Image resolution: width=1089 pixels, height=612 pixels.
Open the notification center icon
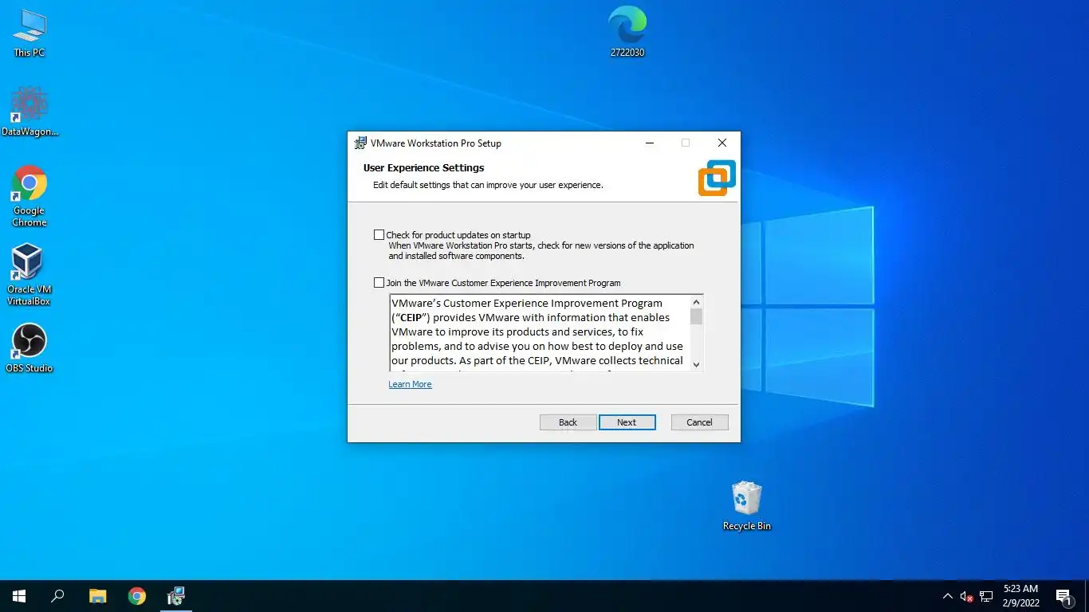(x=1064, y=596)
